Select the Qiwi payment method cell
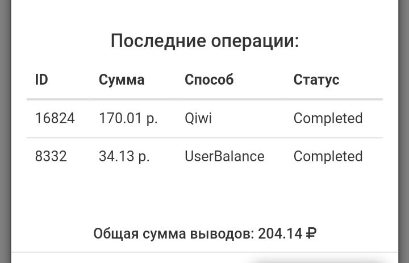 (x=198, y=118)
